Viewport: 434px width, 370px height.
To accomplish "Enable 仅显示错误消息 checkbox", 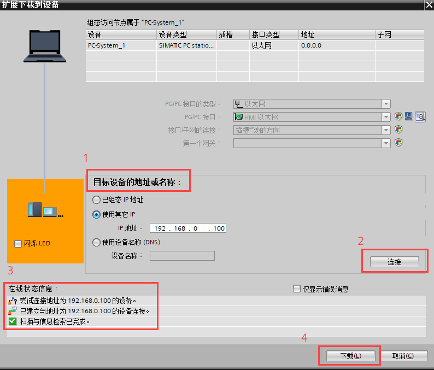I will click(296, 289).
